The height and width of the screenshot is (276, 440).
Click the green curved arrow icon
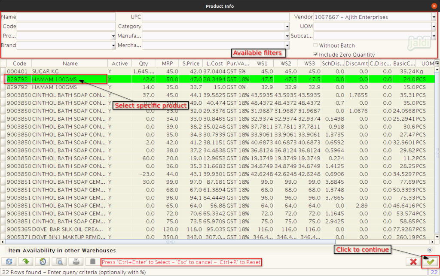pyautogui.click(x=26, y=262)
